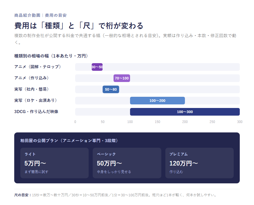Select the ライト plan card
The image size is (254, 205).
point(54,163)
